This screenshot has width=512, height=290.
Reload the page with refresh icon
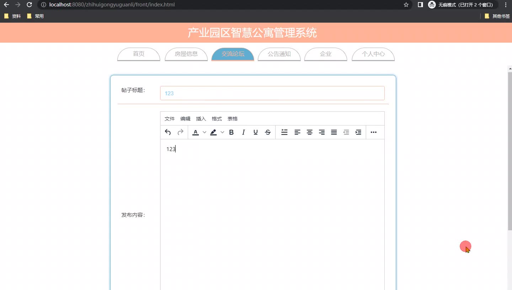pos(30,5)
